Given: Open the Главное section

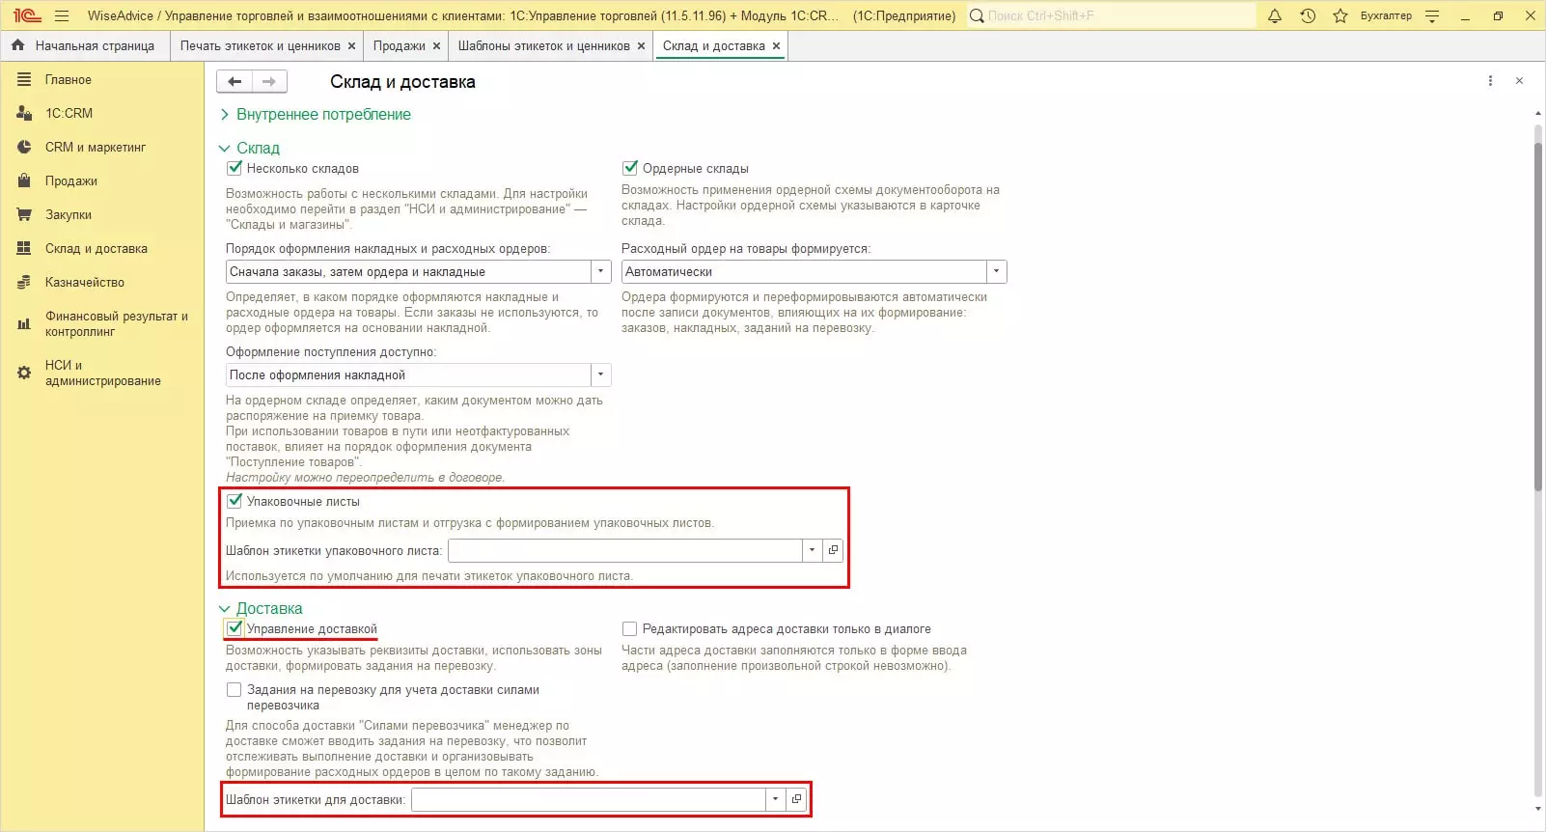Looking at the screenshot, I should [x=69, y=80].
